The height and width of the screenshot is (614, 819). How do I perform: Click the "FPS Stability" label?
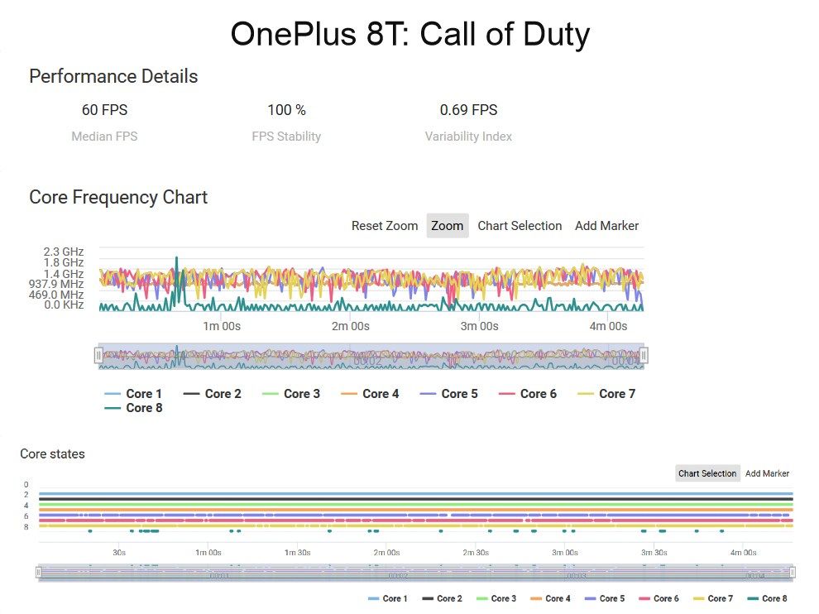[286, 137]
